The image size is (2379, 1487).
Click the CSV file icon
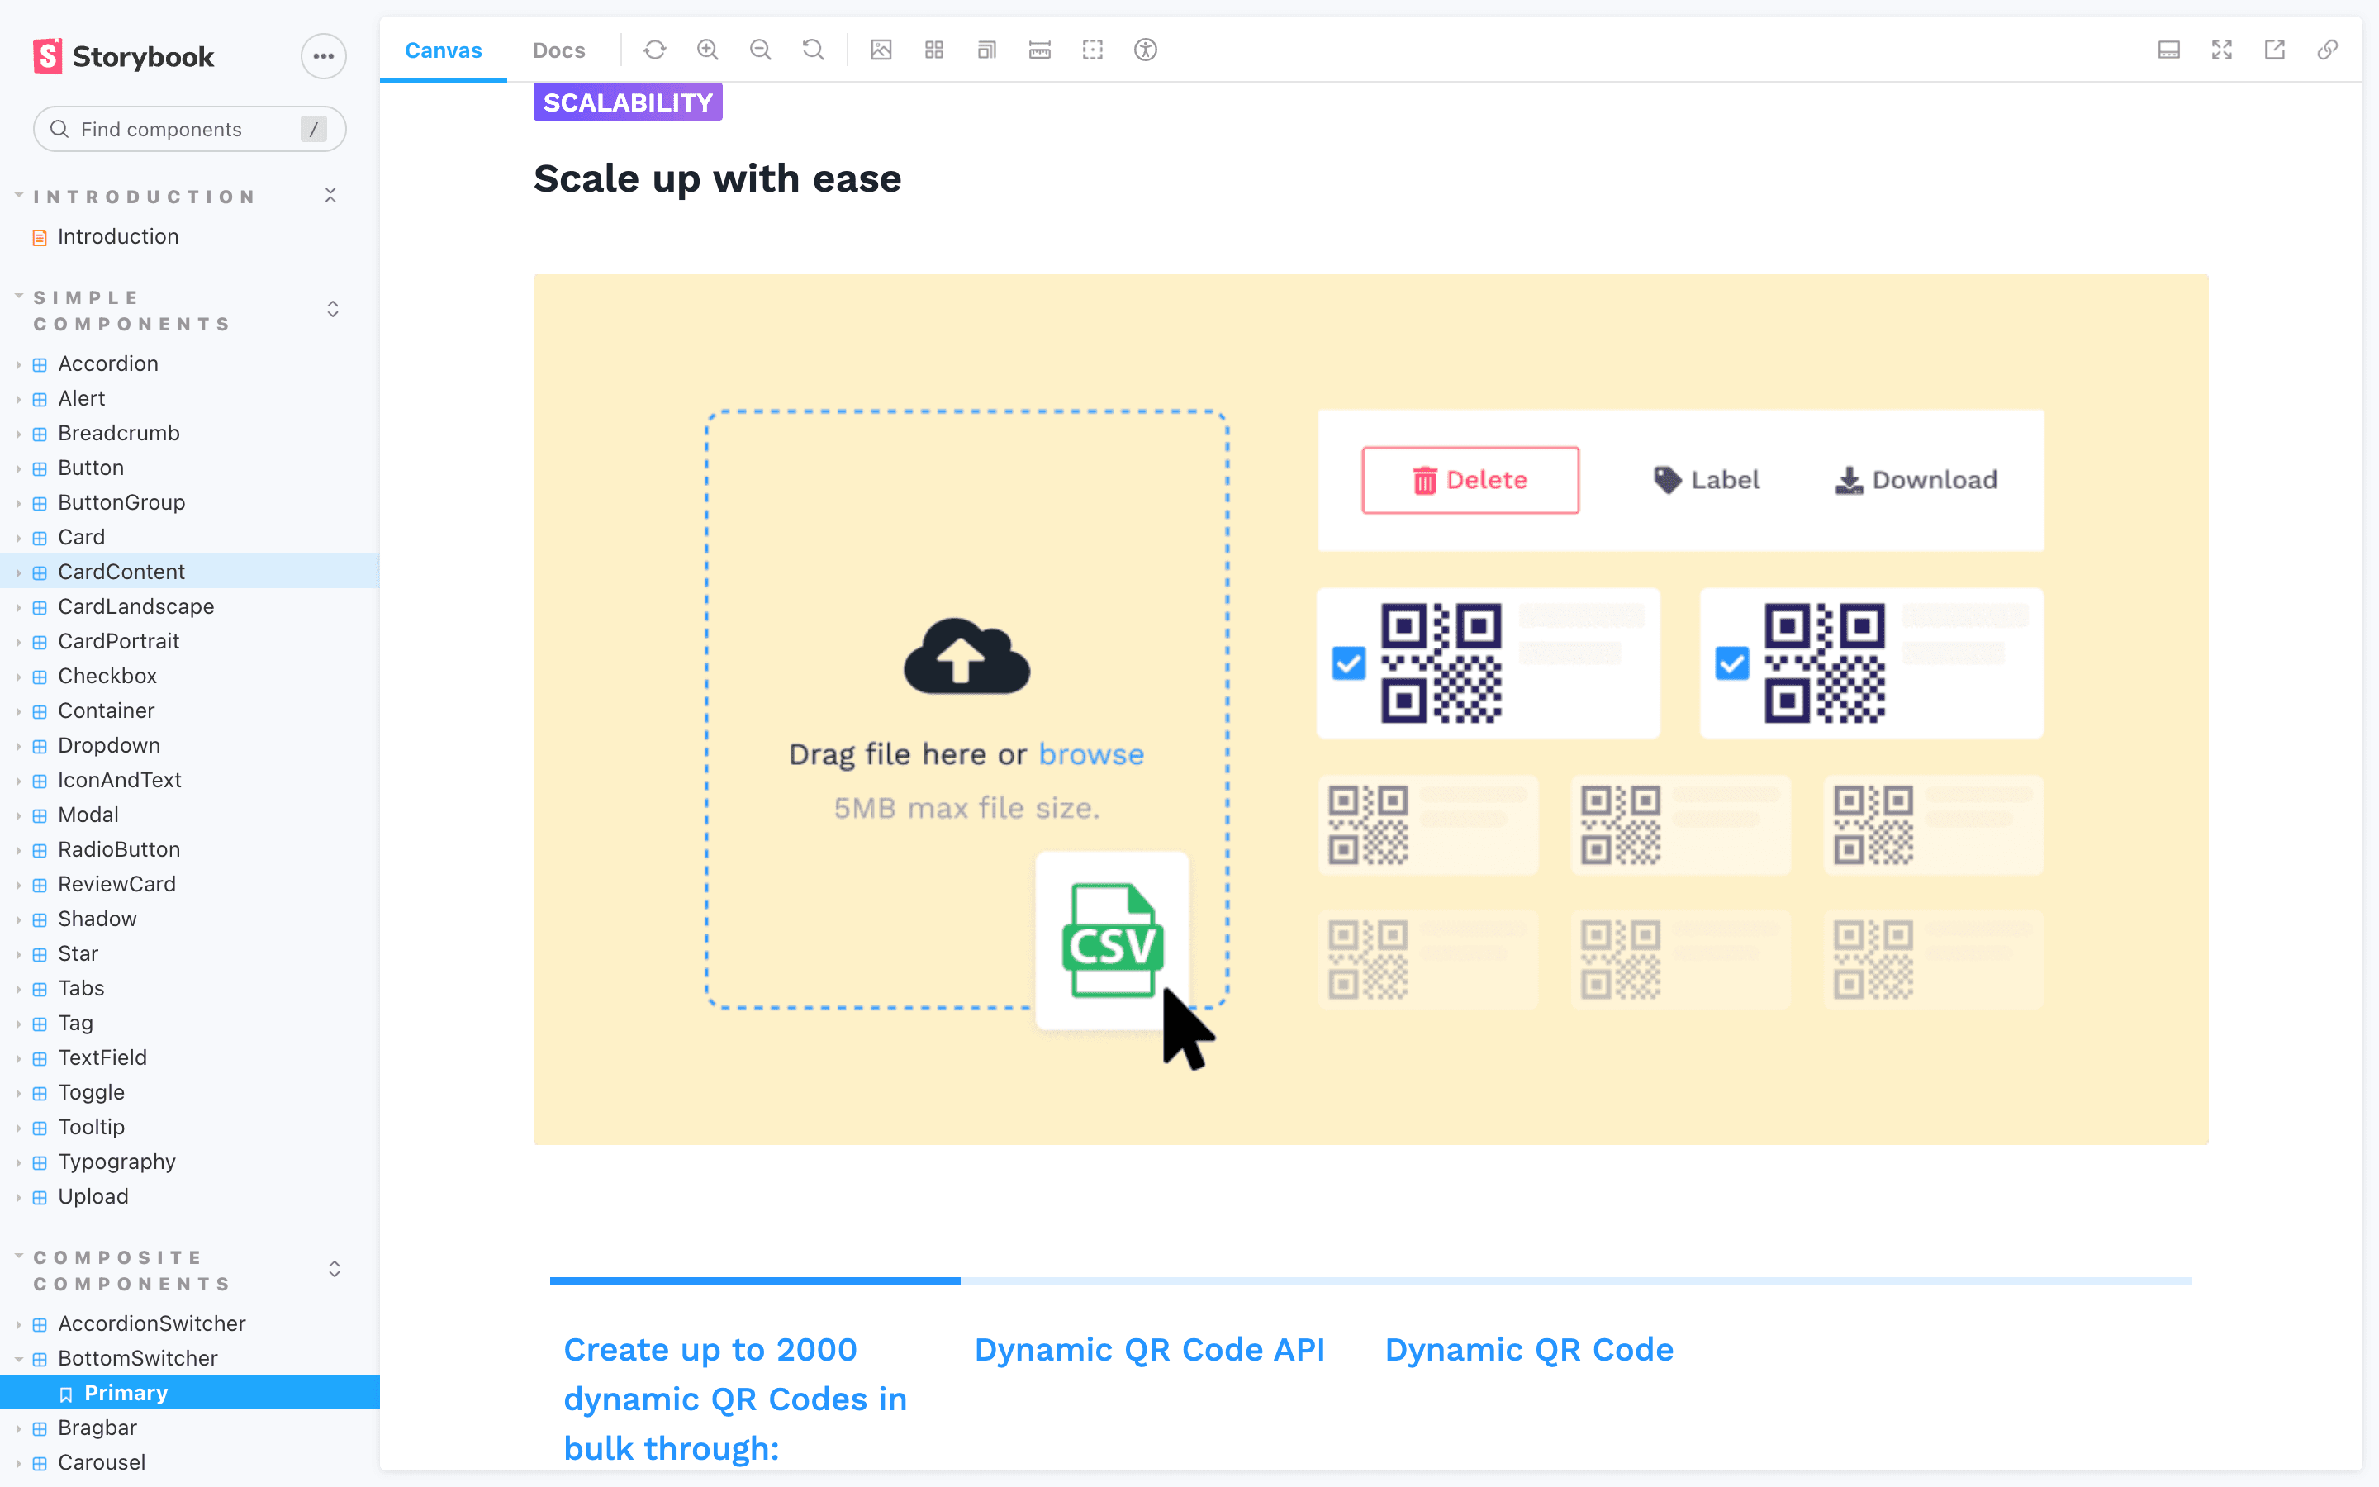[1113, 940]
